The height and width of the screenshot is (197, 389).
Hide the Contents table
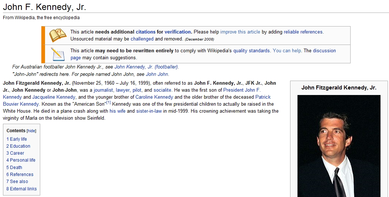click(31, 131)
